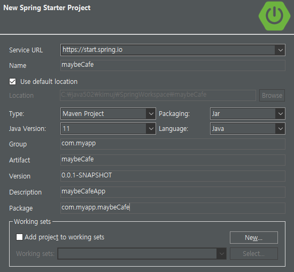Click the Spring Boot power logo icon

tap(274, 15)
